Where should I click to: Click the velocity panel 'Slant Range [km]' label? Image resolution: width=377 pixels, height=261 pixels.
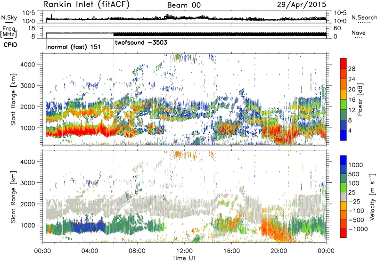pyautogui.click(x=13, y=197)
